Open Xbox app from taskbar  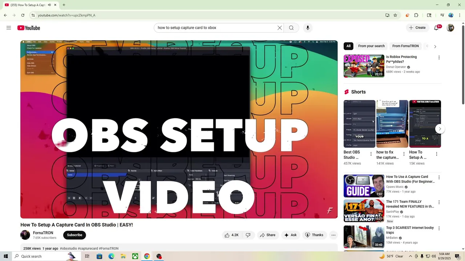[135, 256]
